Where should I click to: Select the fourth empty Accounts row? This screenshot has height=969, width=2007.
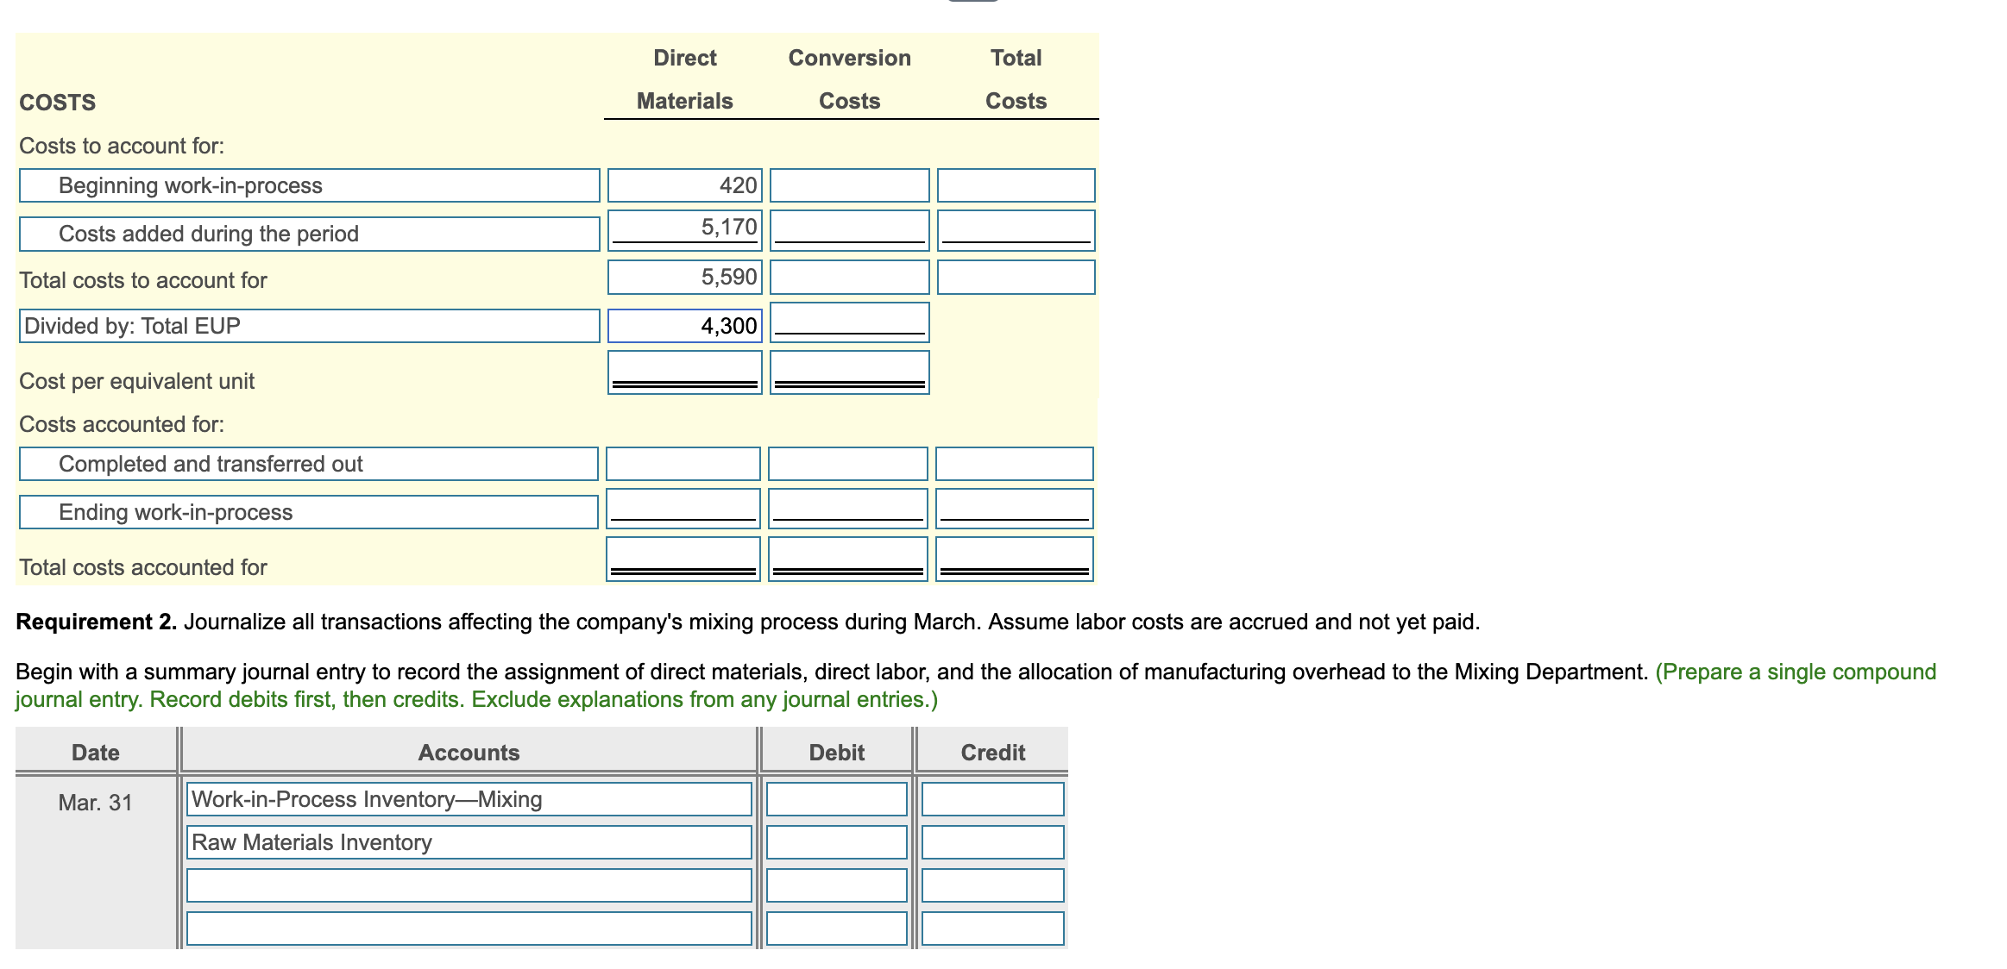coord(470,928)
